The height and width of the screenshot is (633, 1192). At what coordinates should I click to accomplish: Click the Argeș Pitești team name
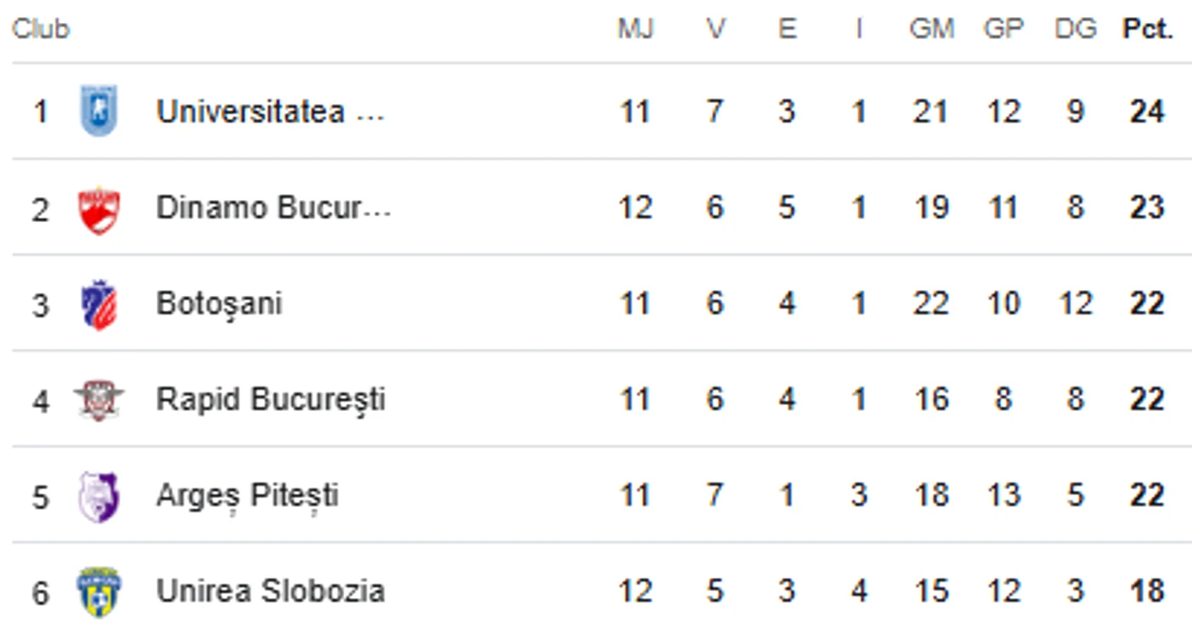247,495
